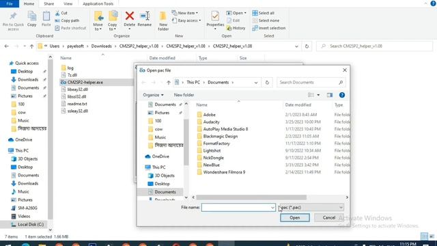Click the dialog help icon
This screenshot has height=246, width=437.
click(342, 95)
